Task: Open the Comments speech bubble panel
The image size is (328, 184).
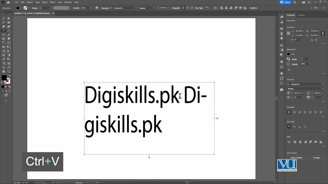Action: [x=282, y=90]
